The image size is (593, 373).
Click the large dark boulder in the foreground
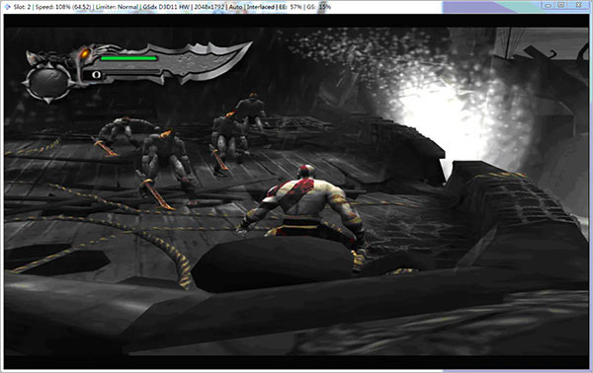(273, 263)
